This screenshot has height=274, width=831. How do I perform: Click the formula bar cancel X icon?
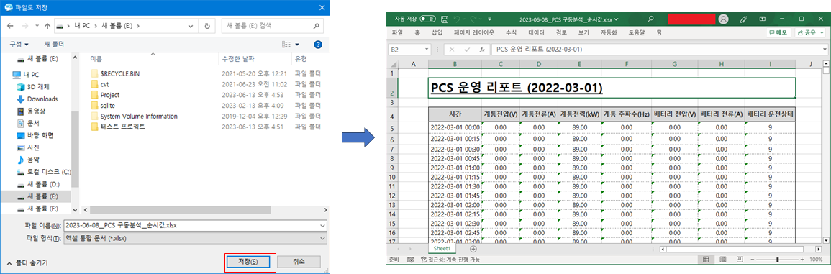[452, 50]
